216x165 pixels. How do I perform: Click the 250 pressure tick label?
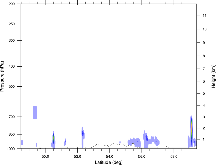(12, 24)
